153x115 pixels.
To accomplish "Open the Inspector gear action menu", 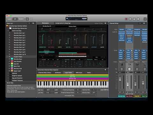I will [x=106, y=70].
